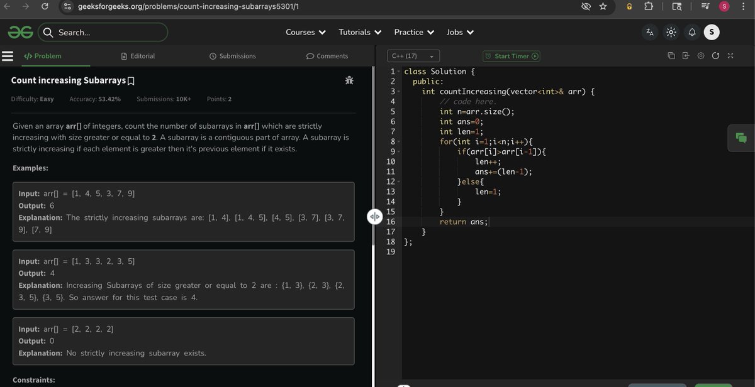The image size is (755, 387).
Task: Fold the class Solution block at line 1
Action: click(398, 72)
